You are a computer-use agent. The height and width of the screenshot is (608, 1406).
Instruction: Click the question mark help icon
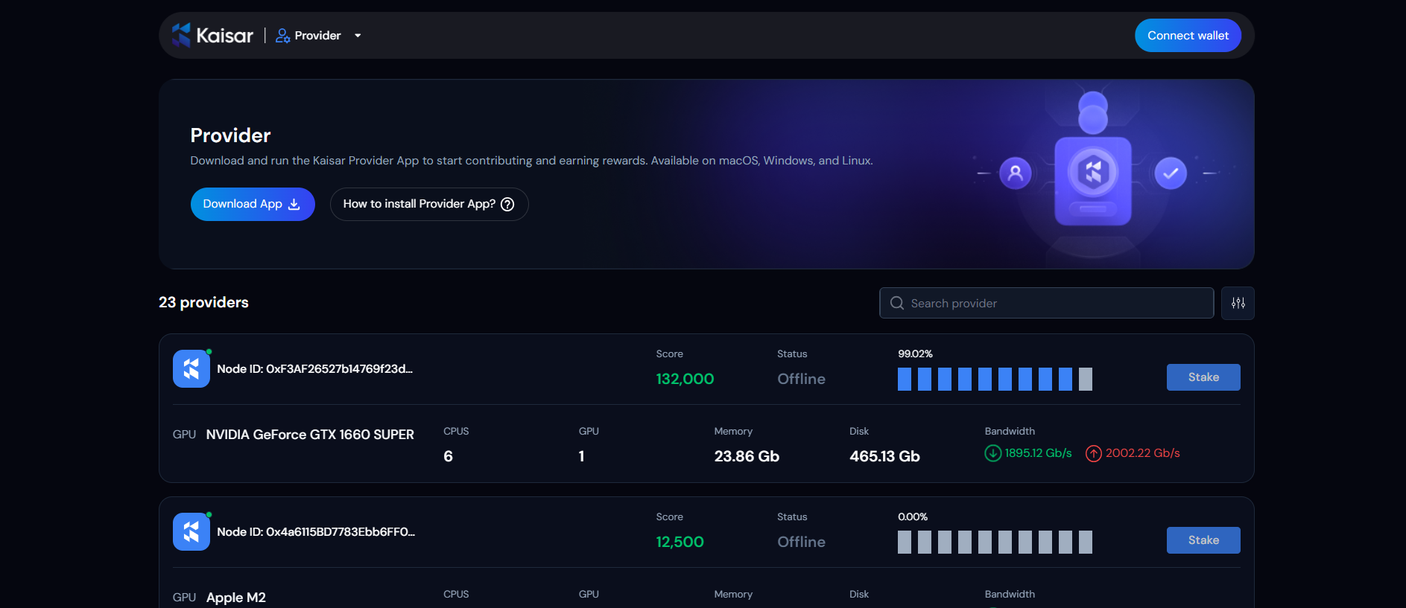pos(507,205)
